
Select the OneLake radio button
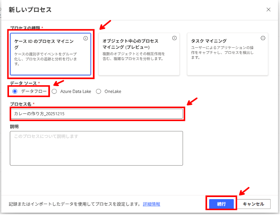[99, 91]
